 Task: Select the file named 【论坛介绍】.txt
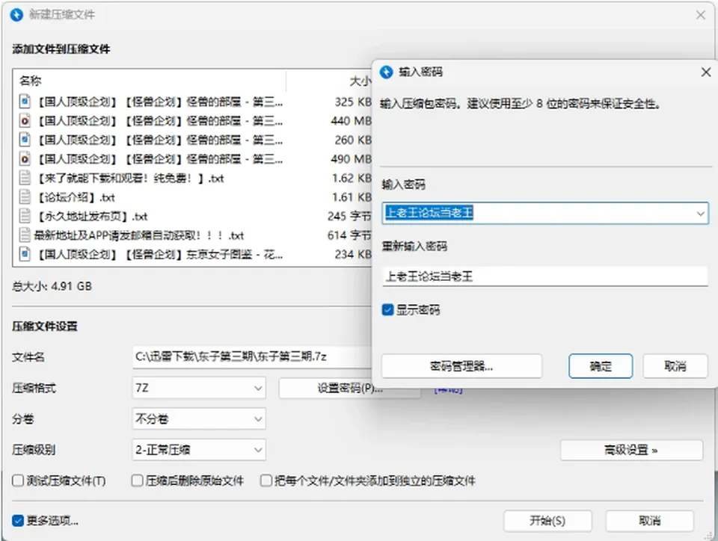point(76,197)
